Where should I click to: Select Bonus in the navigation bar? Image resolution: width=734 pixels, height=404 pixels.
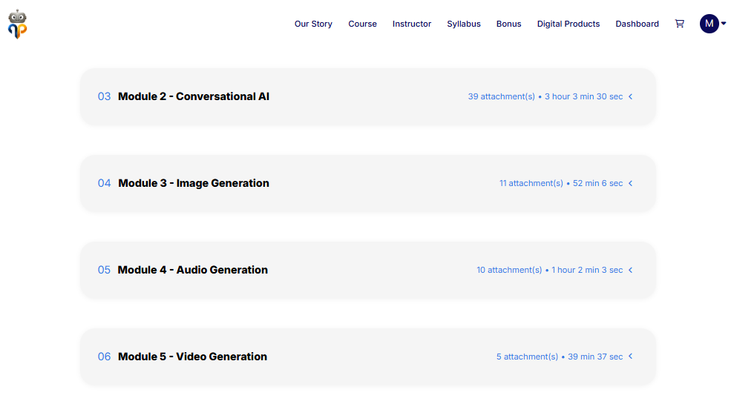coord(508,24)
